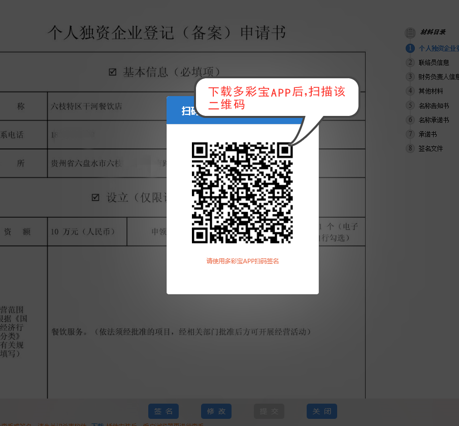Click the number 2 circle icon
The image size is (459, 426).
click(410, 63)
